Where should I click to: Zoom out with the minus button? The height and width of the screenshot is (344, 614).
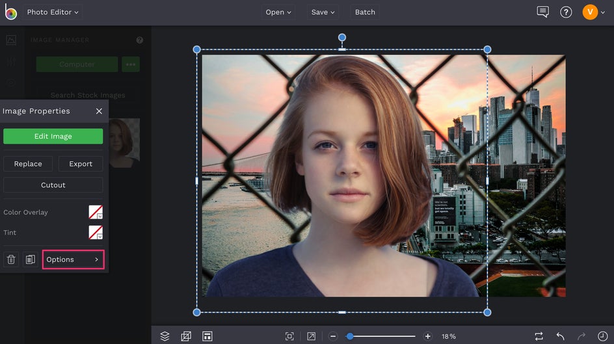333,336
